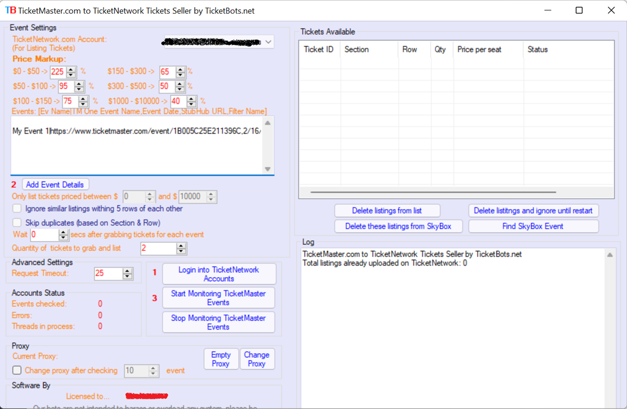Click Delete listings from list button
Image resolution: width=627 pixels, height=409 pixels.
[387, 211]
